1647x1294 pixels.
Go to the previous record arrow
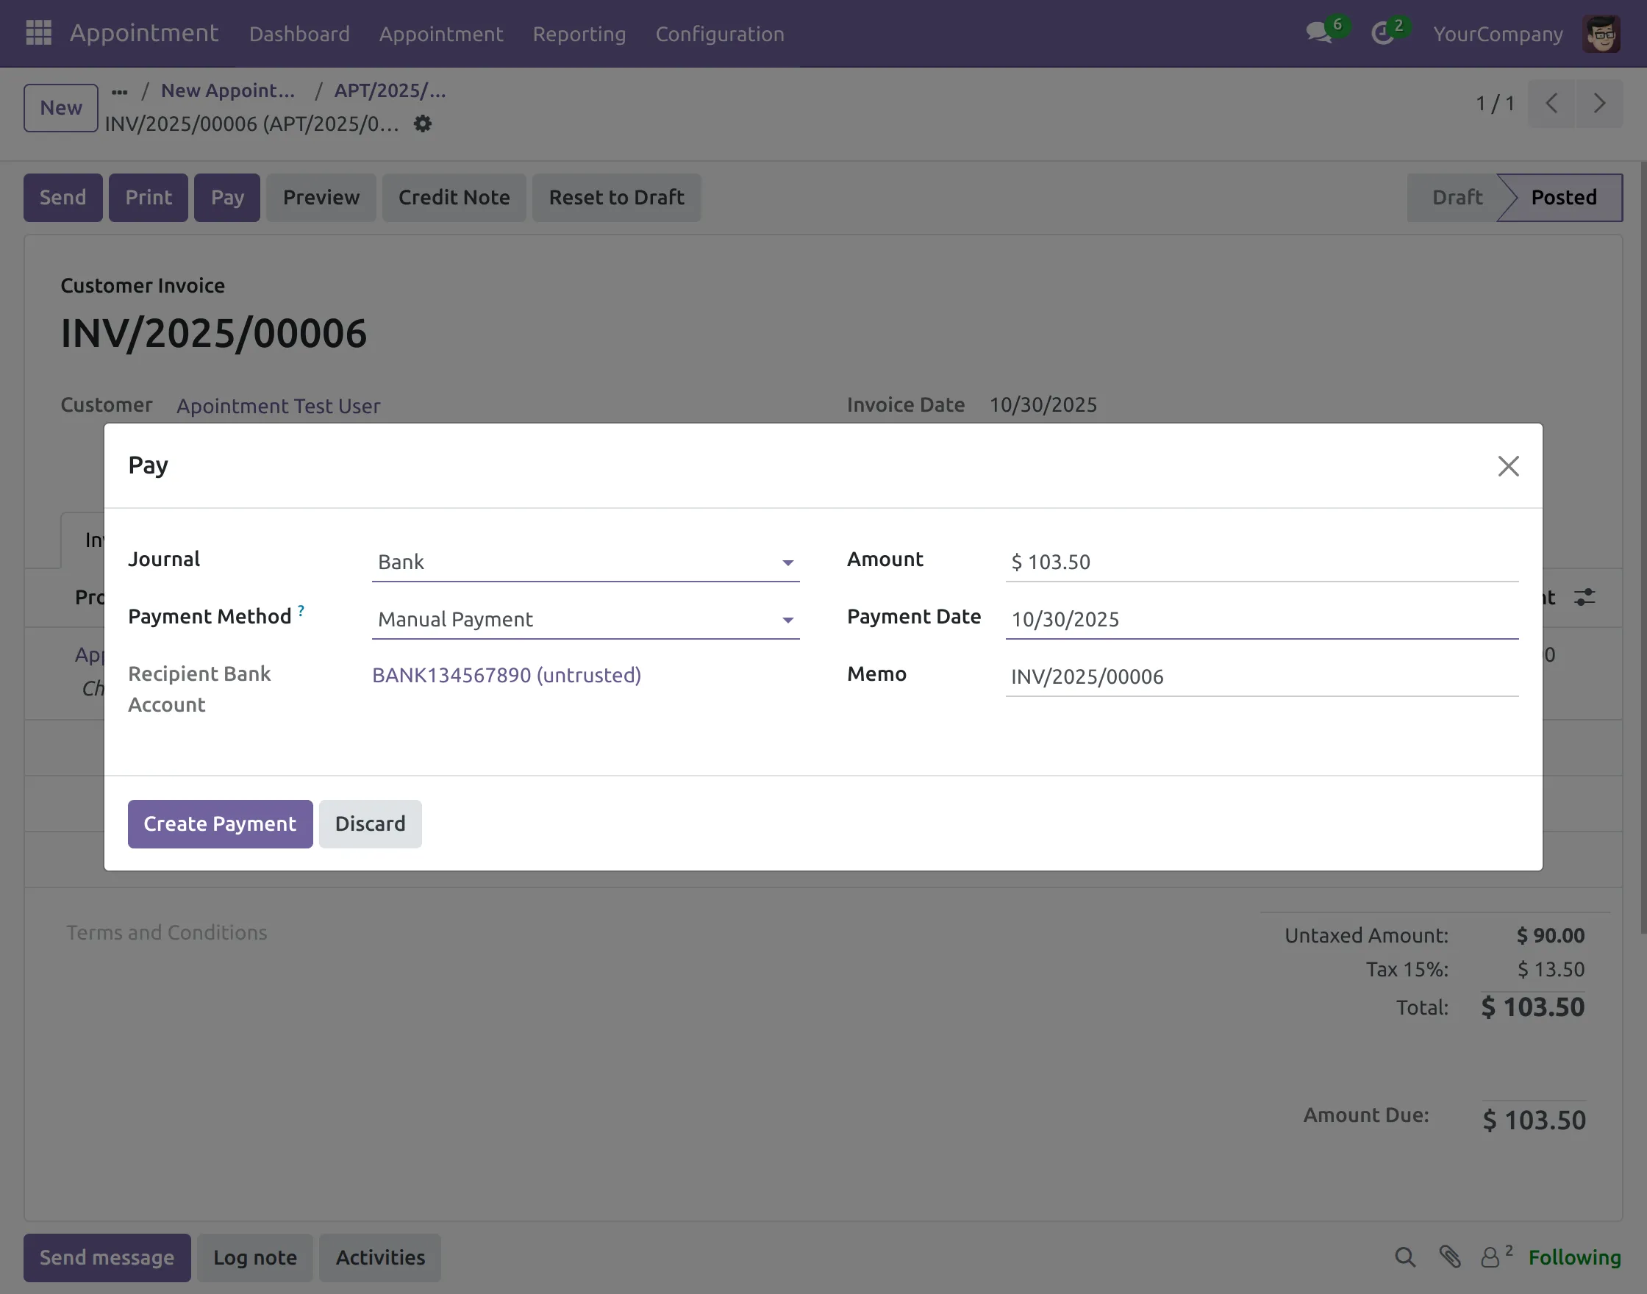pyautogui.click(x=1551, y=103)
